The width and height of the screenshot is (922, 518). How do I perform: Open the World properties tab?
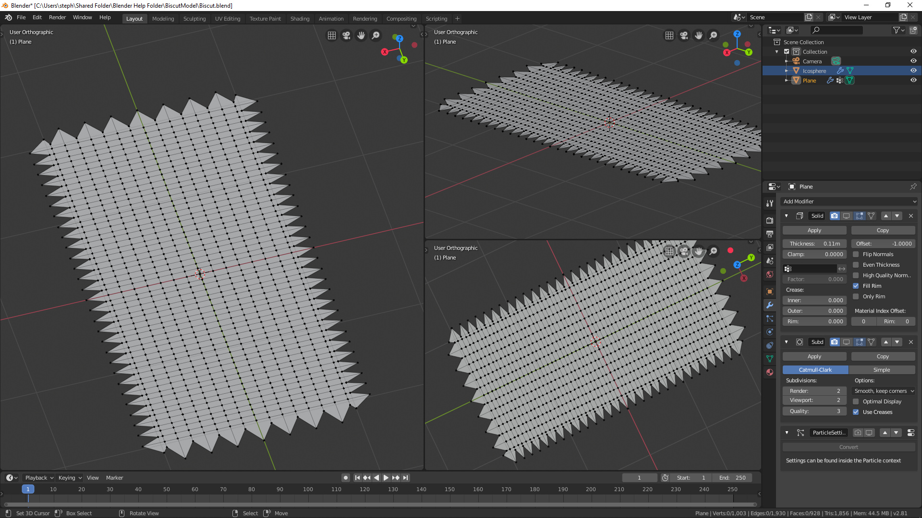(770, 274)
